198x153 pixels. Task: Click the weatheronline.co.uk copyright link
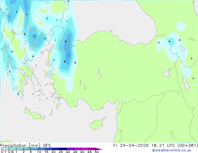(171, 150)
